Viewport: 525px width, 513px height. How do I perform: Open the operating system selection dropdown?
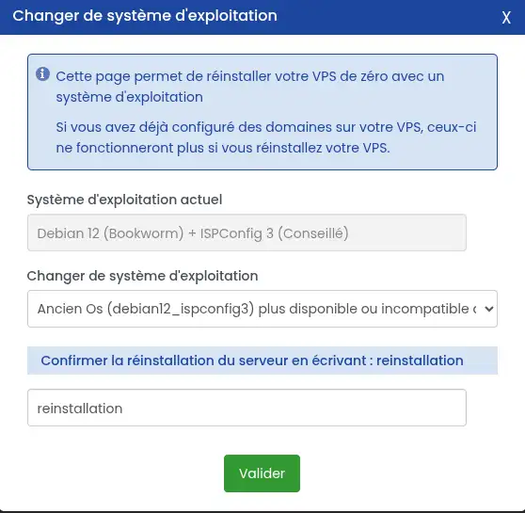pos(262,309)
